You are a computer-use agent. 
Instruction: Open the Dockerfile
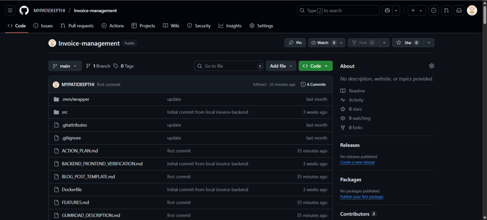tap(72, 190)
